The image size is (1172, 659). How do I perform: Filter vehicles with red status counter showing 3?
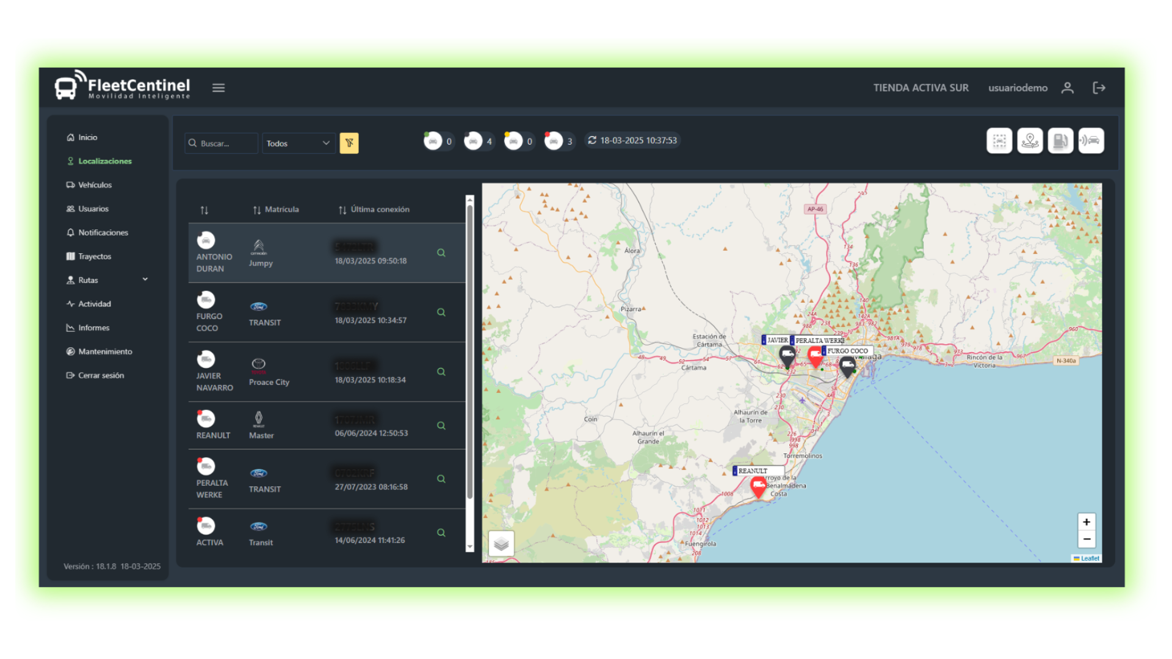click(559, 141)
